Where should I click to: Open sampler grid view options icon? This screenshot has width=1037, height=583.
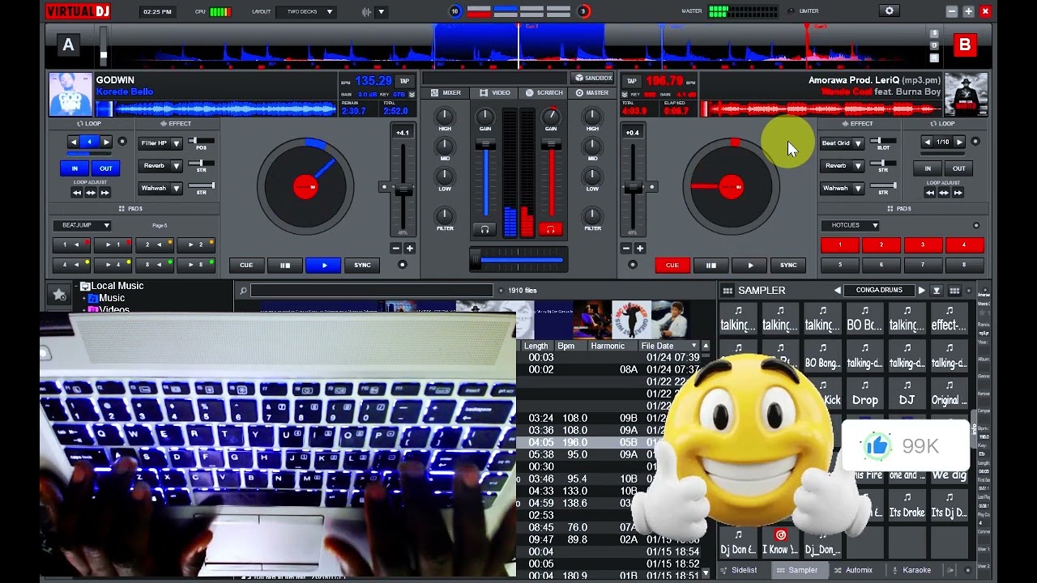pos(954,290)
